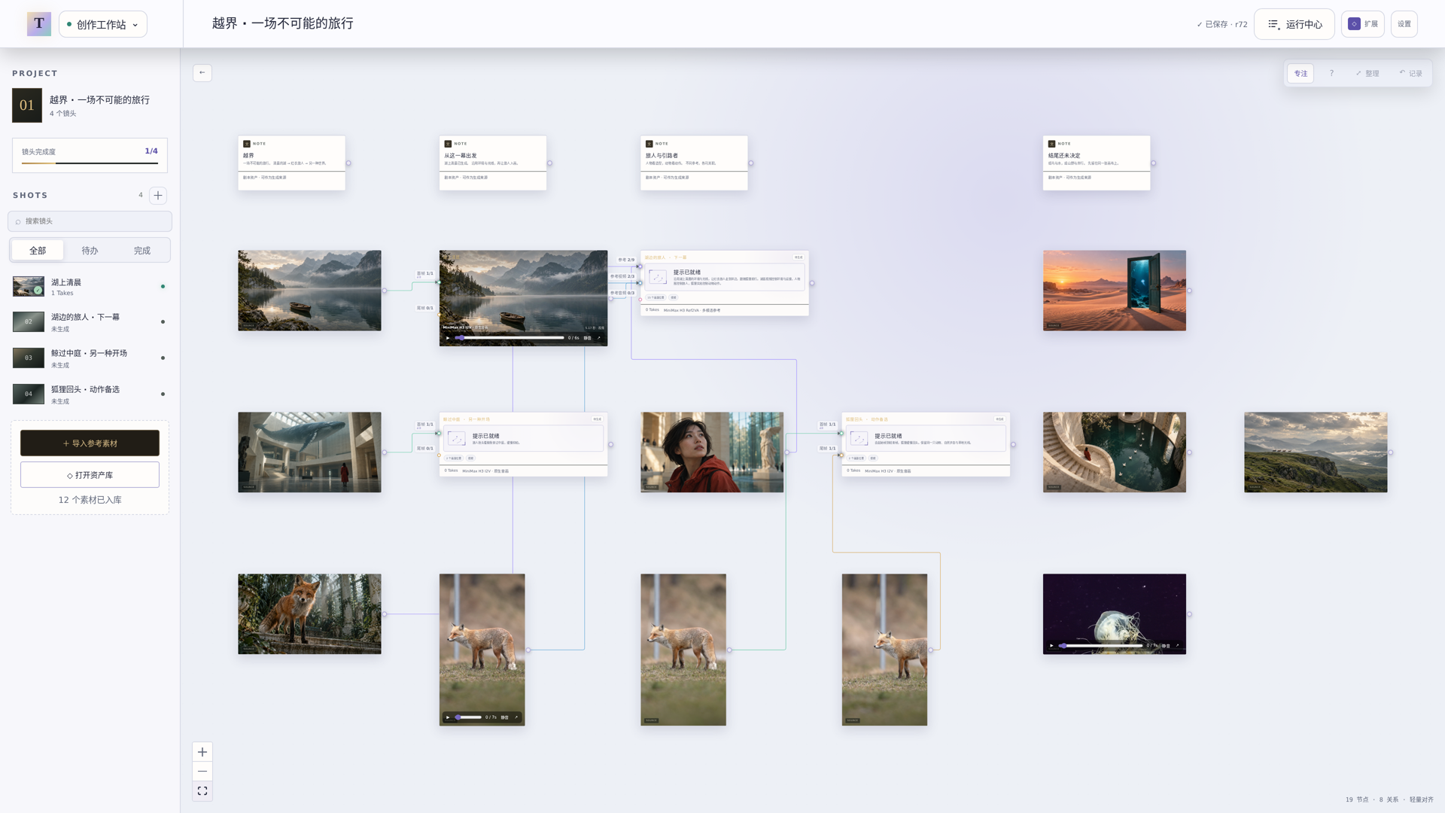The width and height of the screenshot is (1445, 813).
Task: Click the jellyfish video progress slider
Action: pyautogui.click(x=1101, y=646)
